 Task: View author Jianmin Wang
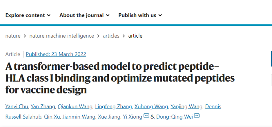(79, 117)
